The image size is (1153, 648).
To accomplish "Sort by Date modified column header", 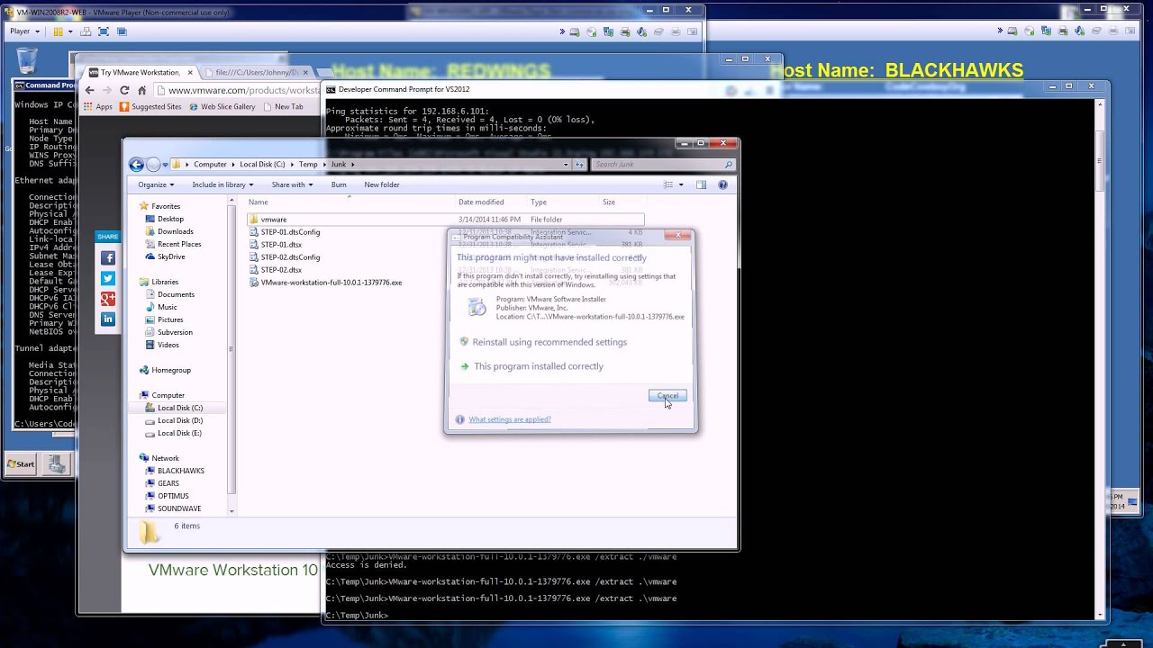I will point(481,202).
